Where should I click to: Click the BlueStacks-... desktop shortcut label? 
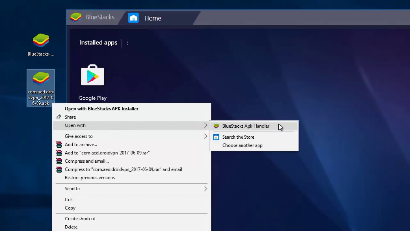point(41,54)
